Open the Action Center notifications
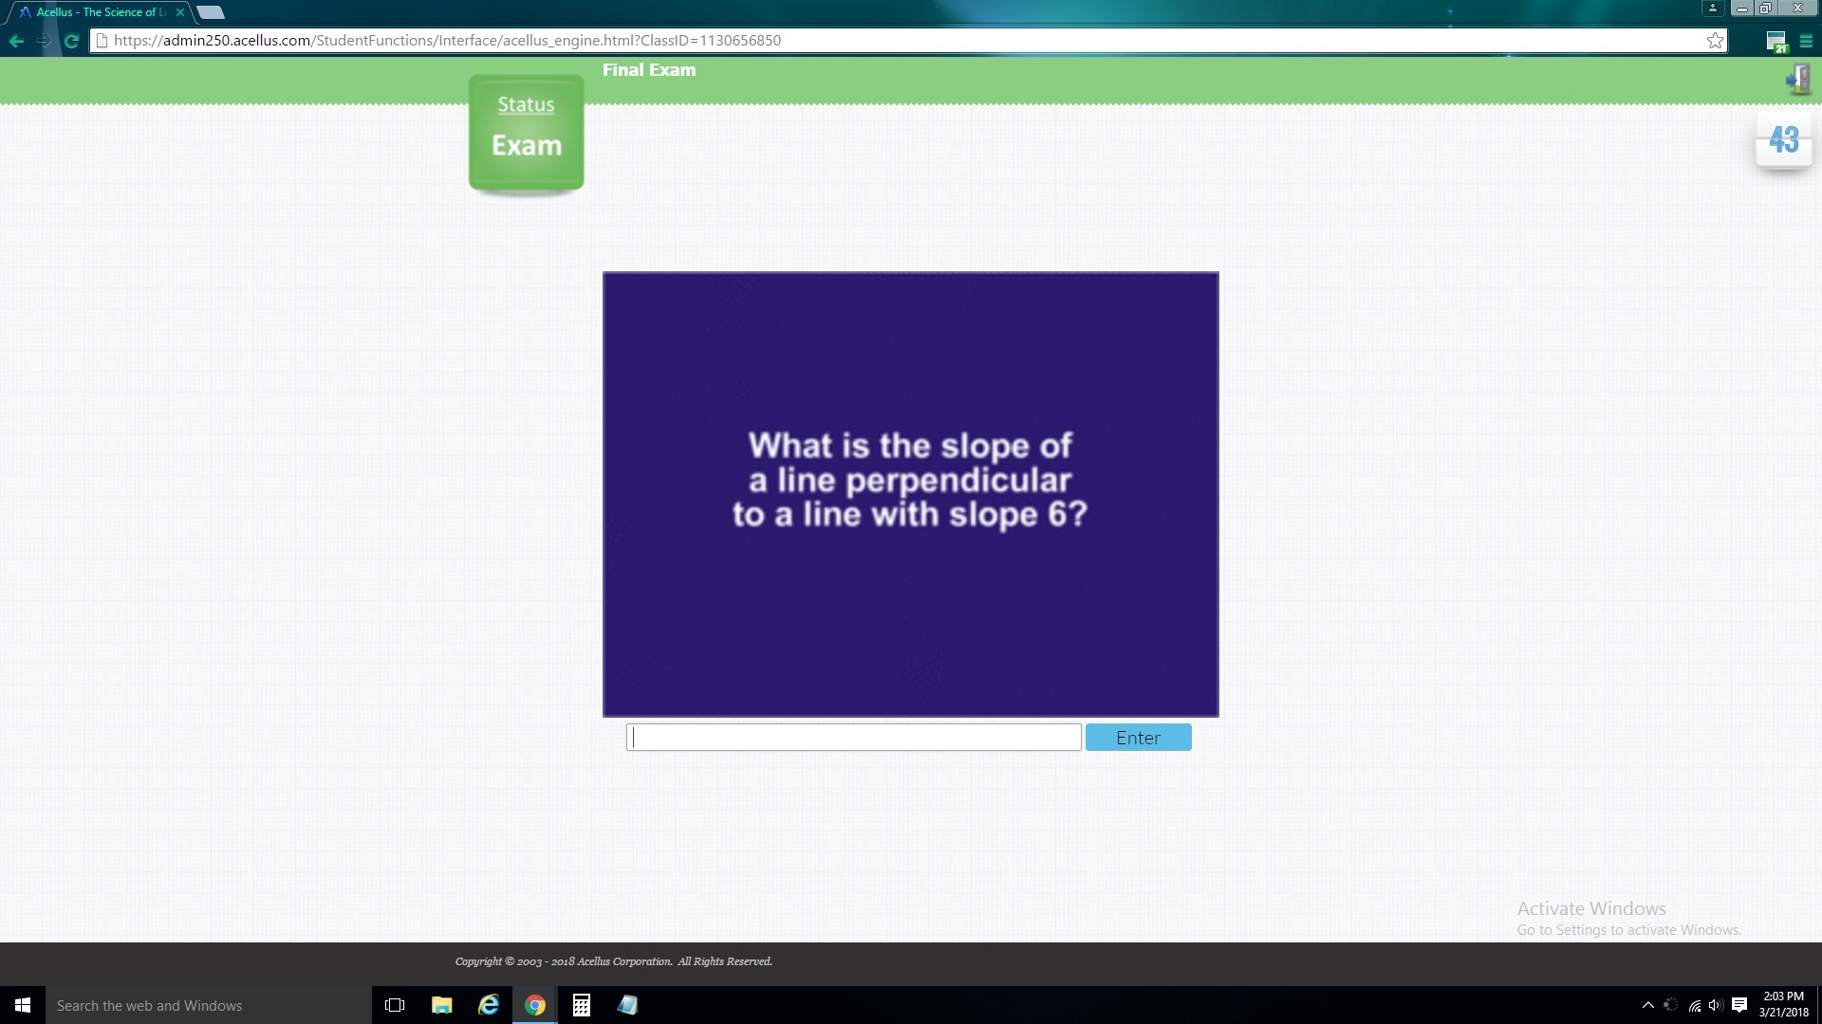 (x=1739, y=1005)
